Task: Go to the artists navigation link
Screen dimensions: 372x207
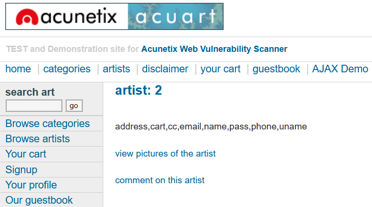Action: [x=116, y=69]
